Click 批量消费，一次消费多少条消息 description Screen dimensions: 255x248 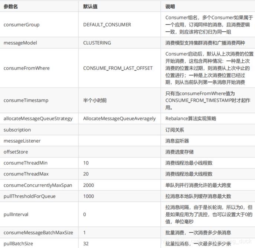point(198,232)
